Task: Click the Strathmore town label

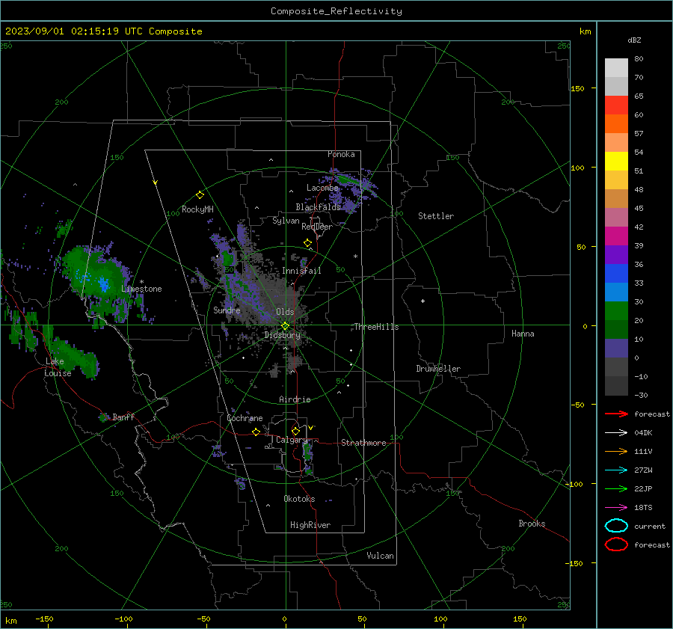Action: pos(363,443)
